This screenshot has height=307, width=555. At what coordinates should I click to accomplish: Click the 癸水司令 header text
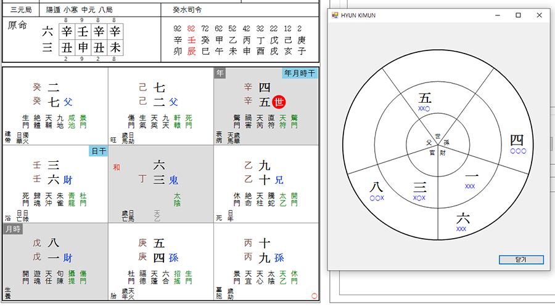pos(187,10)
